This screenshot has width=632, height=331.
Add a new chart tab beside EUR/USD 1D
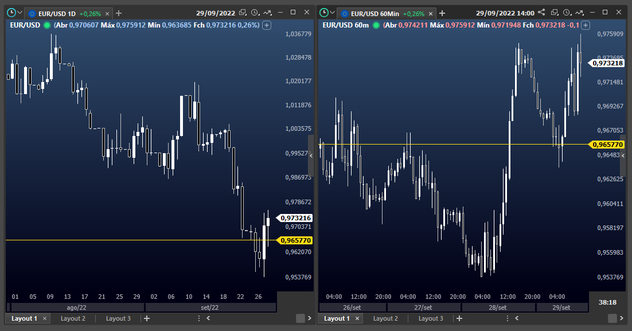point(119,13)
